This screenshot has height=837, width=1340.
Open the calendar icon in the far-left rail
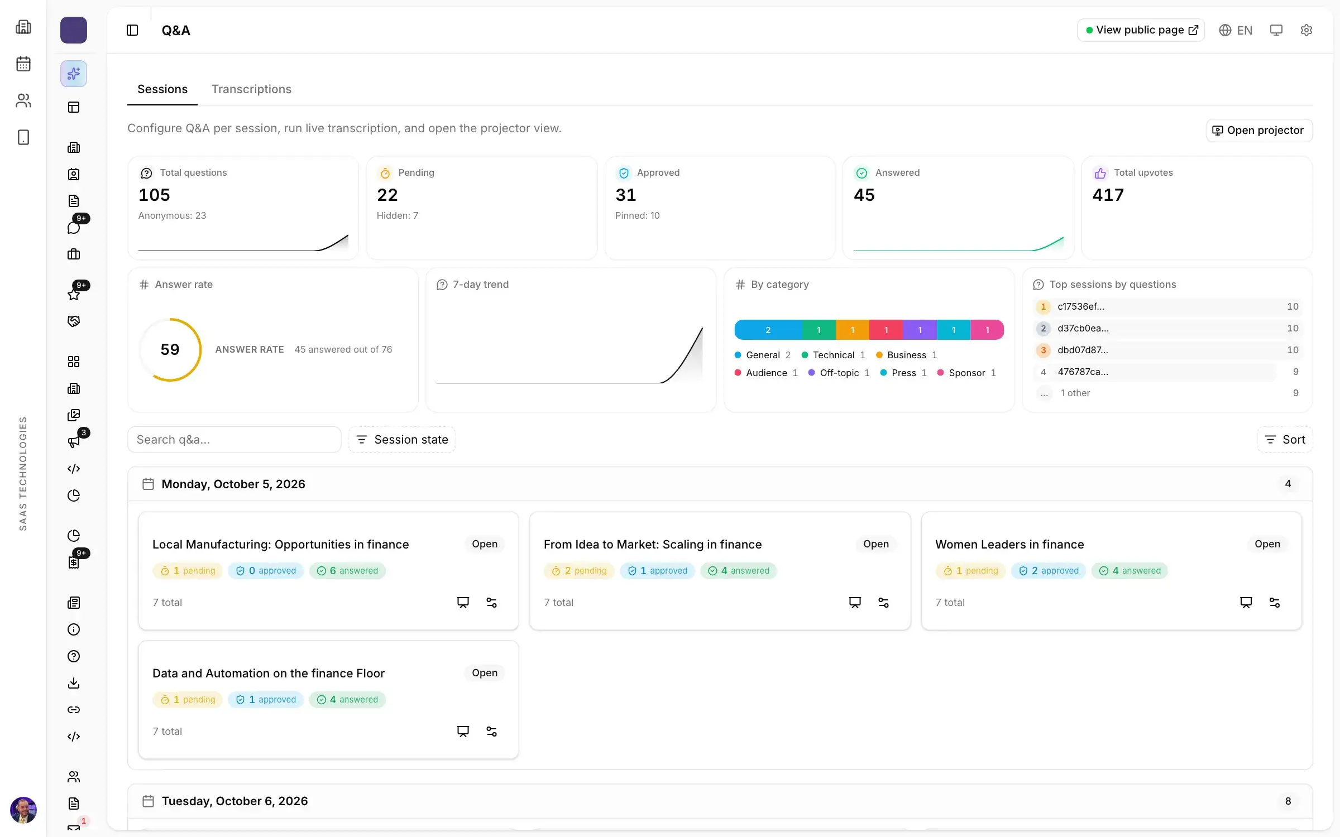point(23,64)
